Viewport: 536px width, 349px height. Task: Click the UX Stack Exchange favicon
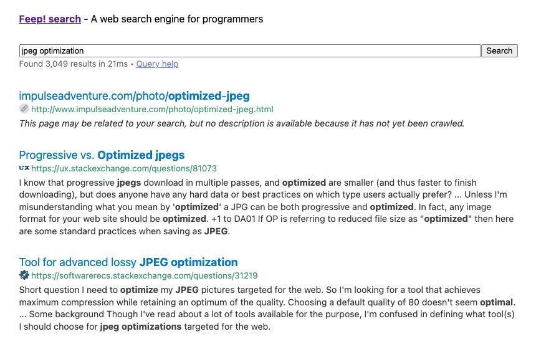24,168
